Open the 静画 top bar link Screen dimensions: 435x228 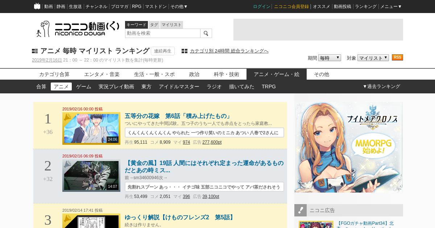click(x=61, y=7)
